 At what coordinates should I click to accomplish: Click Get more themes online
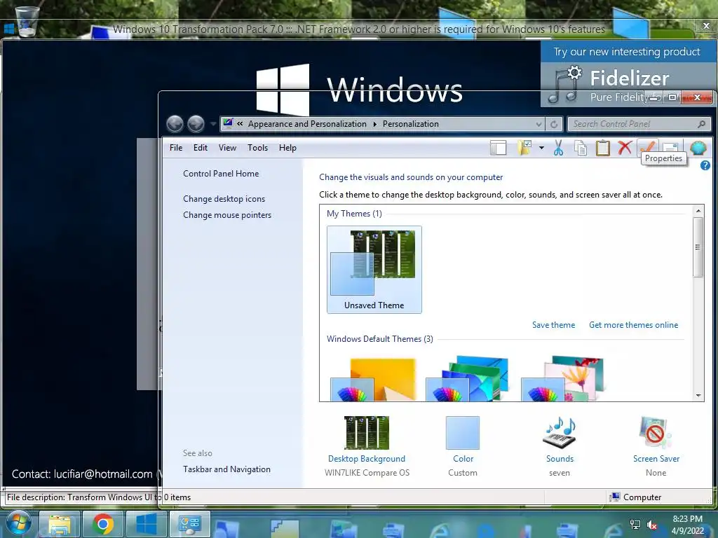[633, 325]
